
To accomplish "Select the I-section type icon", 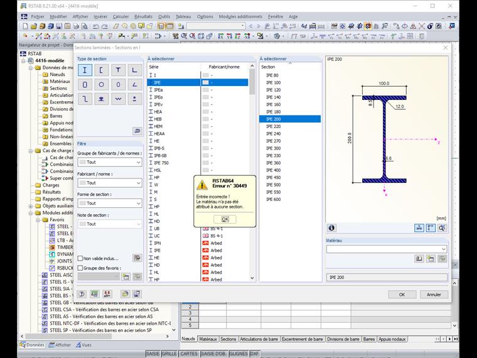I will tap(85, 70).
